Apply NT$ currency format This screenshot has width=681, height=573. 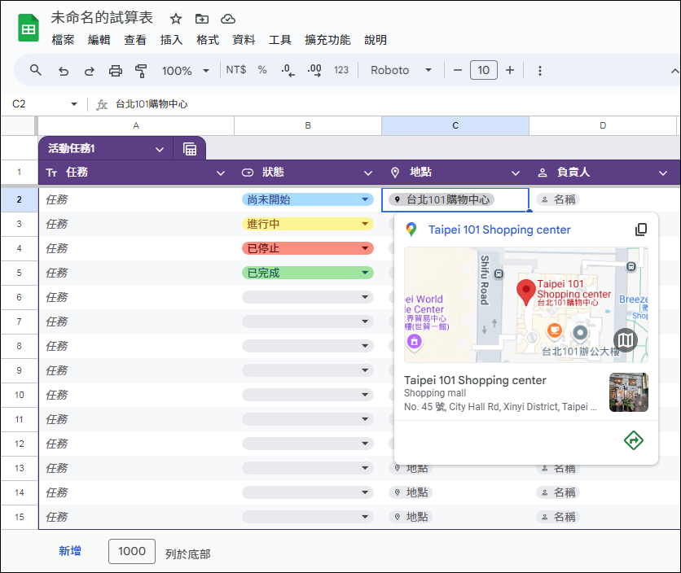point(236,70)
